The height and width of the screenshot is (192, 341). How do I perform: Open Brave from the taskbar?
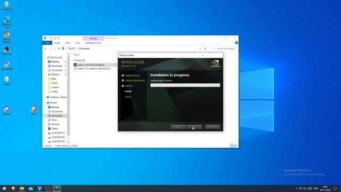13,188
